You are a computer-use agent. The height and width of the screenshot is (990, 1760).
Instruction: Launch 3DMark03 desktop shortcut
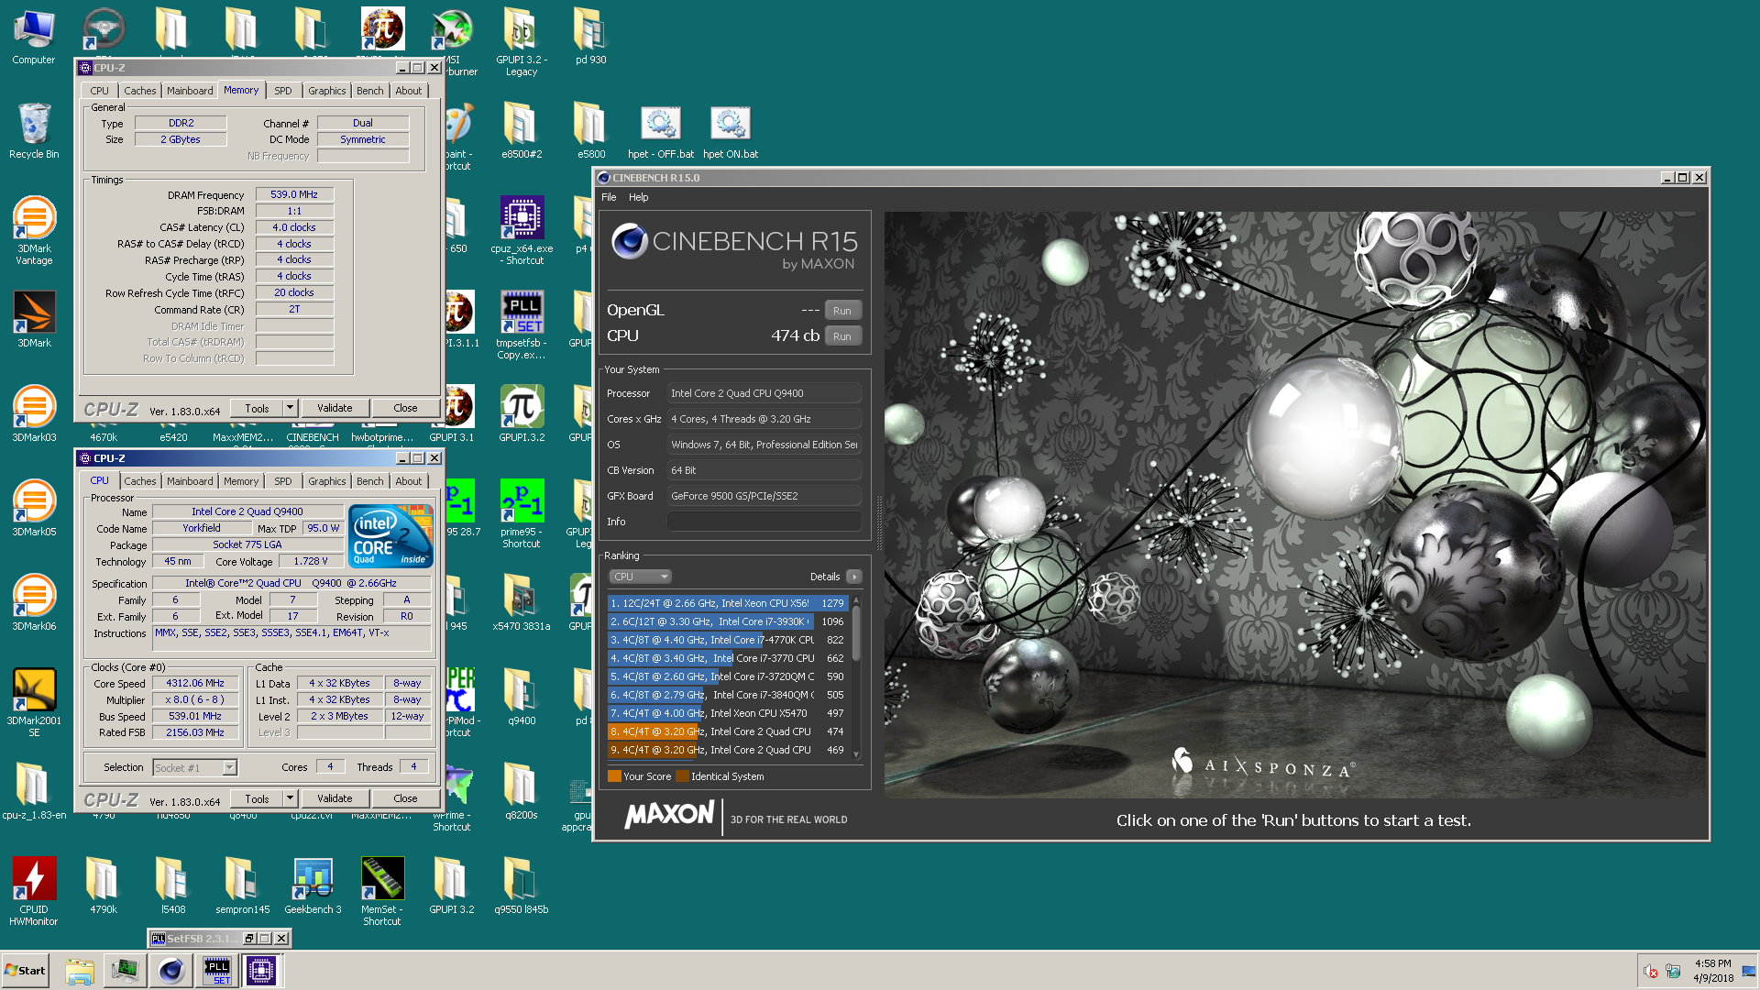point(34,413)
